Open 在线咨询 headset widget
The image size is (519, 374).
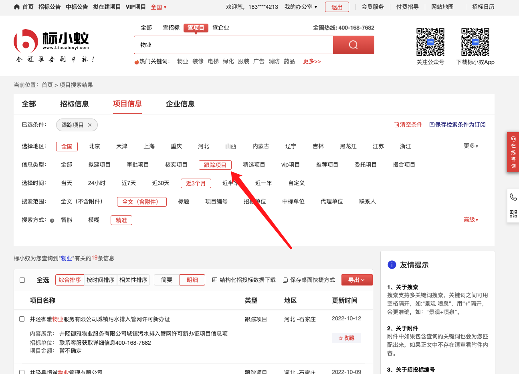pos(513,152)
